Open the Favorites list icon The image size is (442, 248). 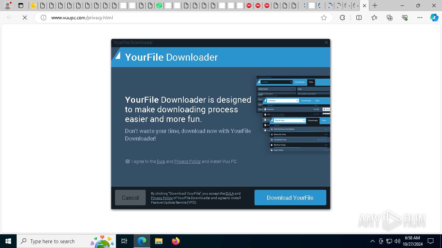374,18
